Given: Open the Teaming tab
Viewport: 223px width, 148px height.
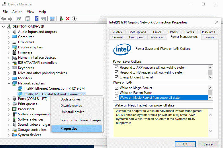Looking at the screenshot, I should (210, 37).
